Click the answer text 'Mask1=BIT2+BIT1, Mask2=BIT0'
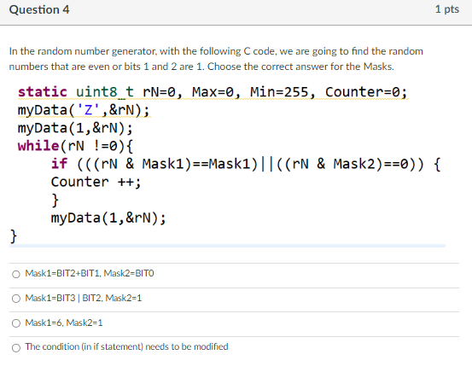 [x=90, y=273]
